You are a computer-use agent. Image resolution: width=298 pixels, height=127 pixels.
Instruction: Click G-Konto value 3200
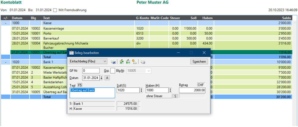pos(140,38)
